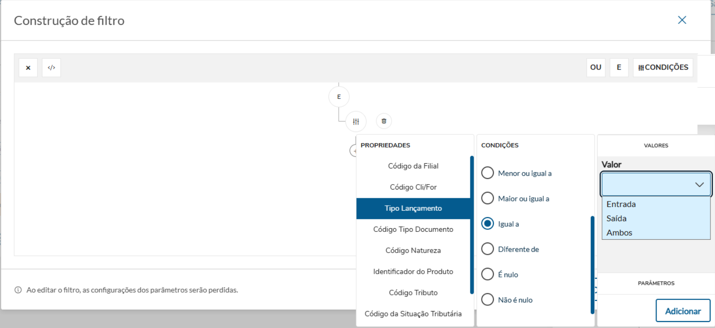Screen dimensions: 715x328
Task: Delete condition with the trash icon
Action: pos(384,121)
